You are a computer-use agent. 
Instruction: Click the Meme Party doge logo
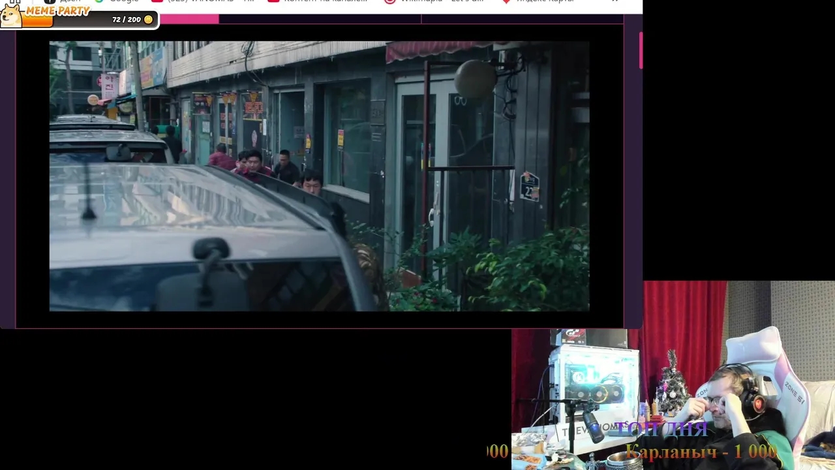click(11, 16)
